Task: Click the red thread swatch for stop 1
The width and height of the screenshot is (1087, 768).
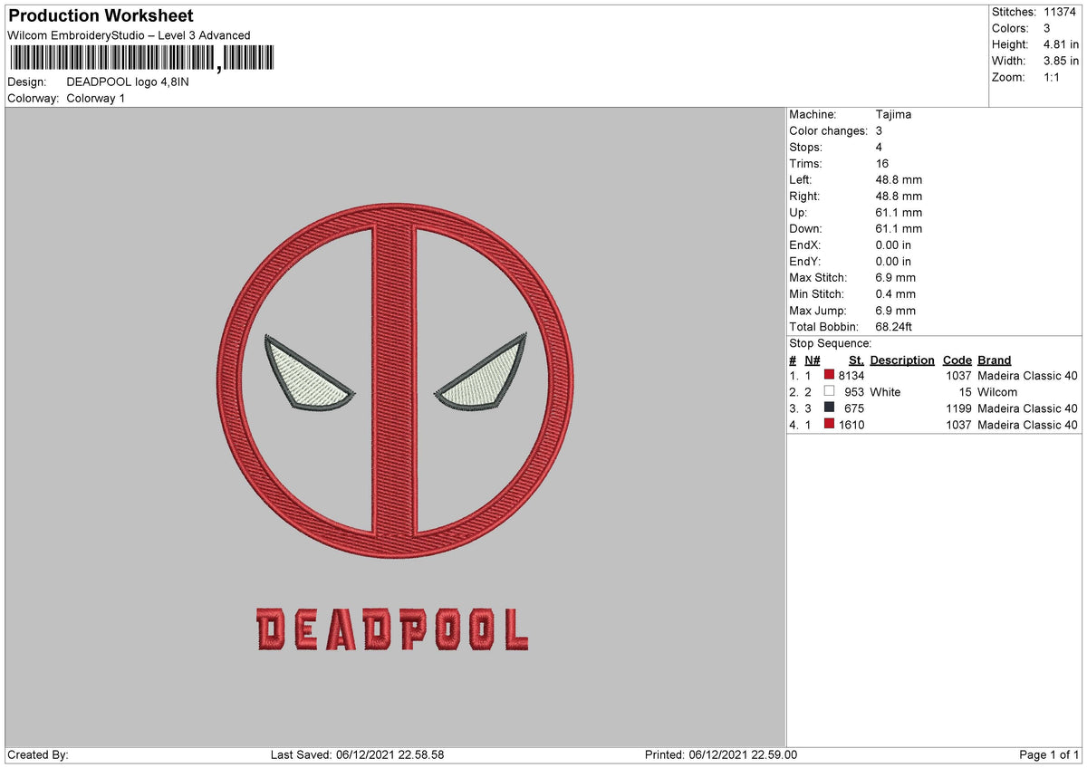Action: 828,376
